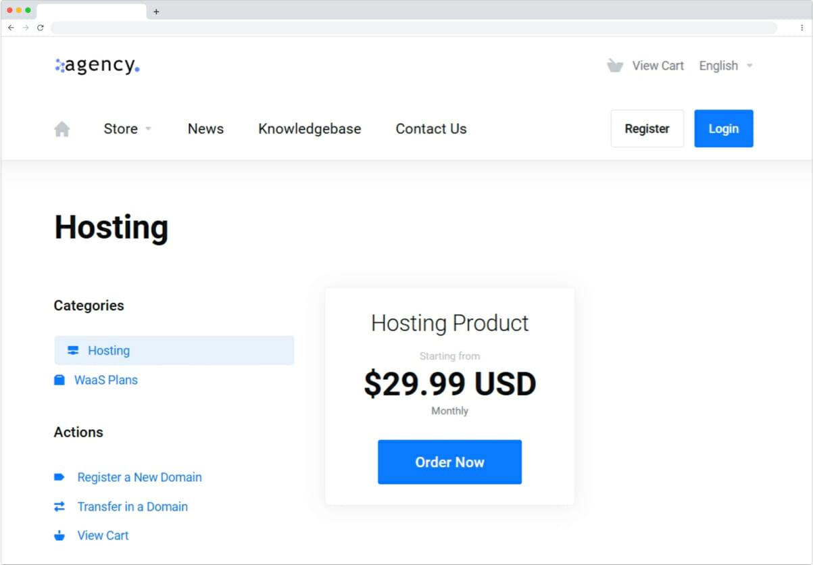Image resolution: width=813 pixels, height=565 pixels.
Task: Open the News page
Action: 205,128
